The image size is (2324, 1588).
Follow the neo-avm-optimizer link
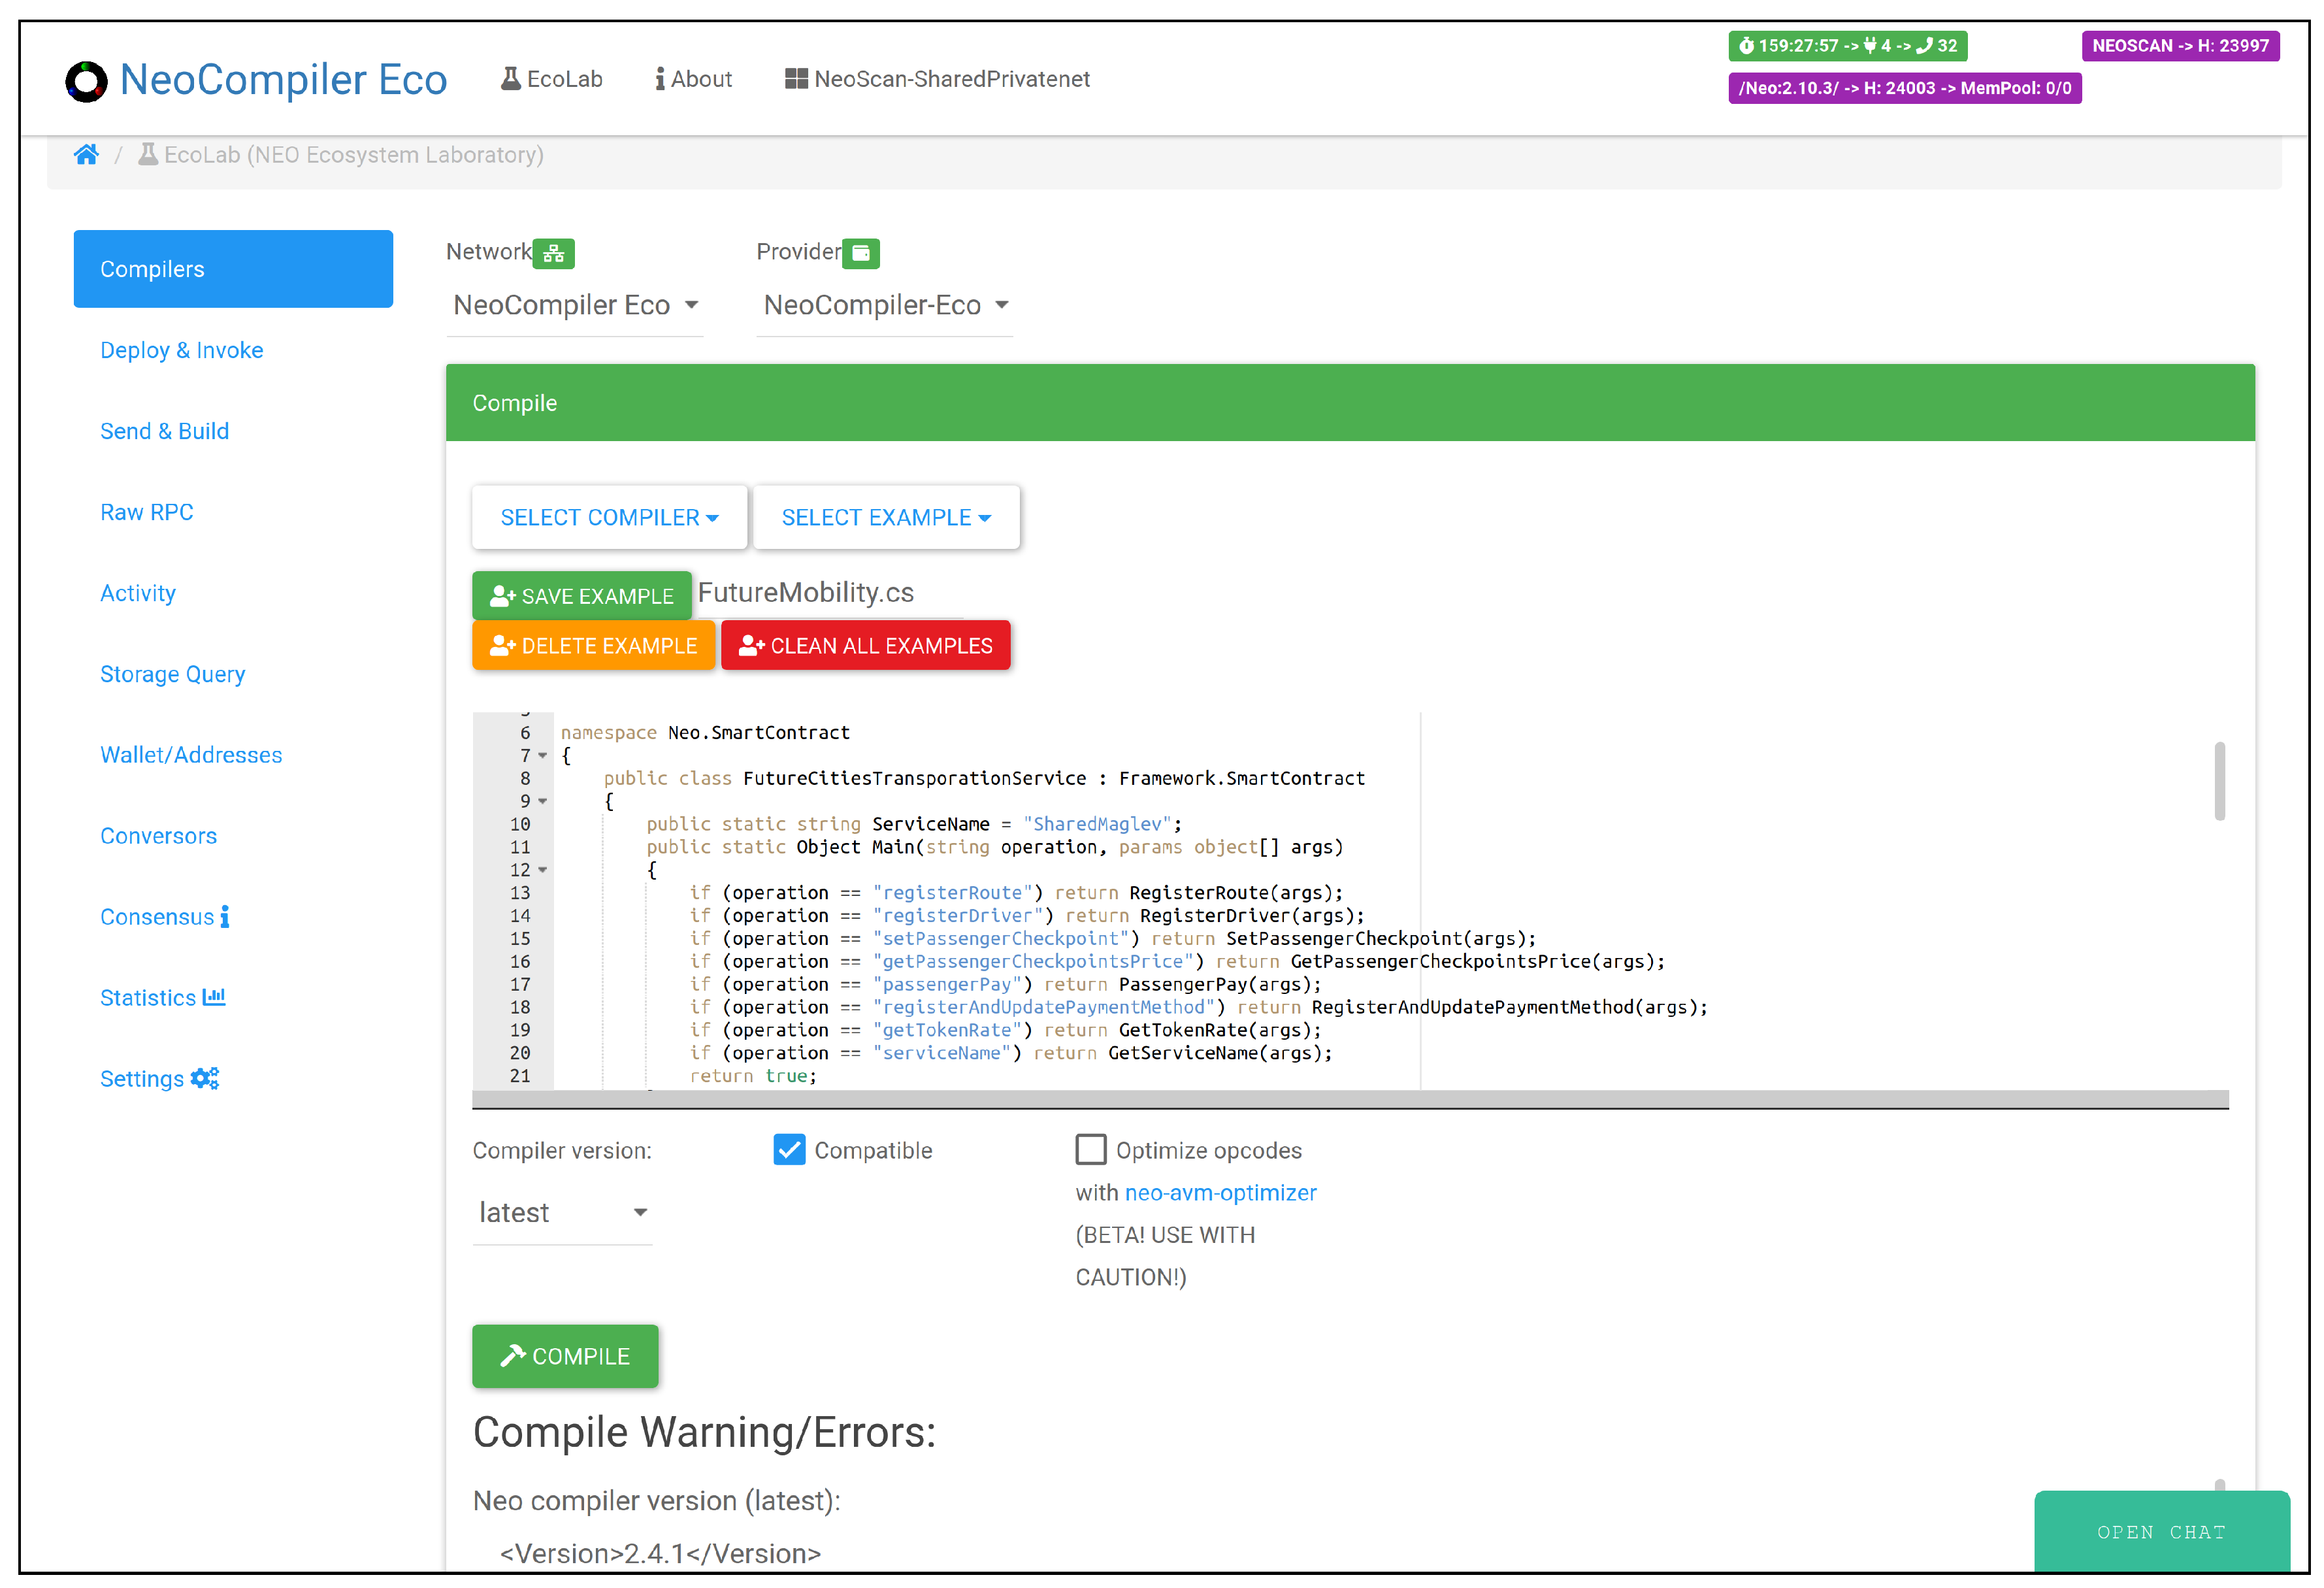(1220, 1192)
